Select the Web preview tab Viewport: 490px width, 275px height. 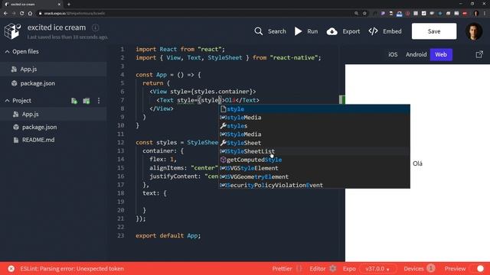[x=441, y=54]
